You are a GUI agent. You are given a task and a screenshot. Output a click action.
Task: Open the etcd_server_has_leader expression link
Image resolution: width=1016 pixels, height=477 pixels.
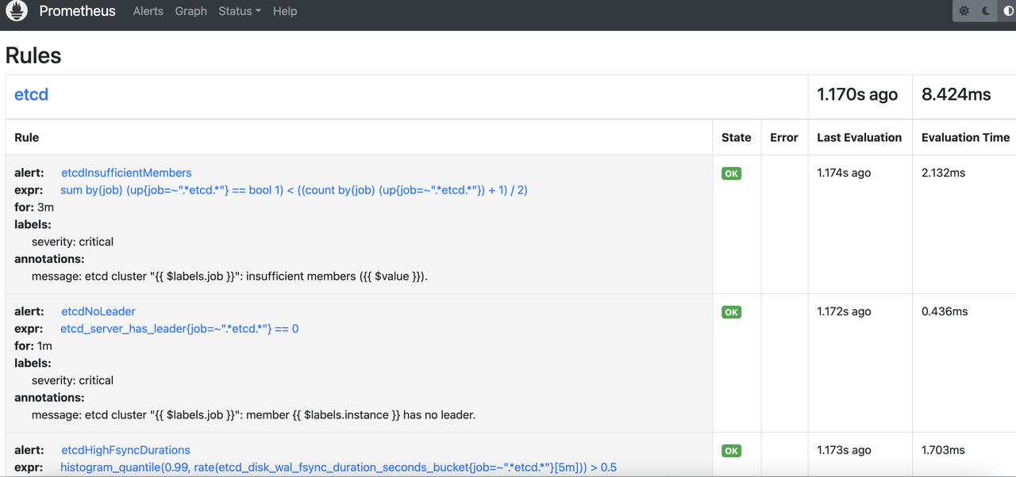pyautogui.click(x=179, y=329)
